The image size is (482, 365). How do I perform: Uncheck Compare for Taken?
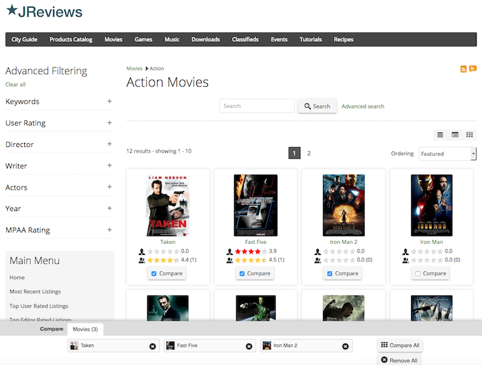(154, 274)
